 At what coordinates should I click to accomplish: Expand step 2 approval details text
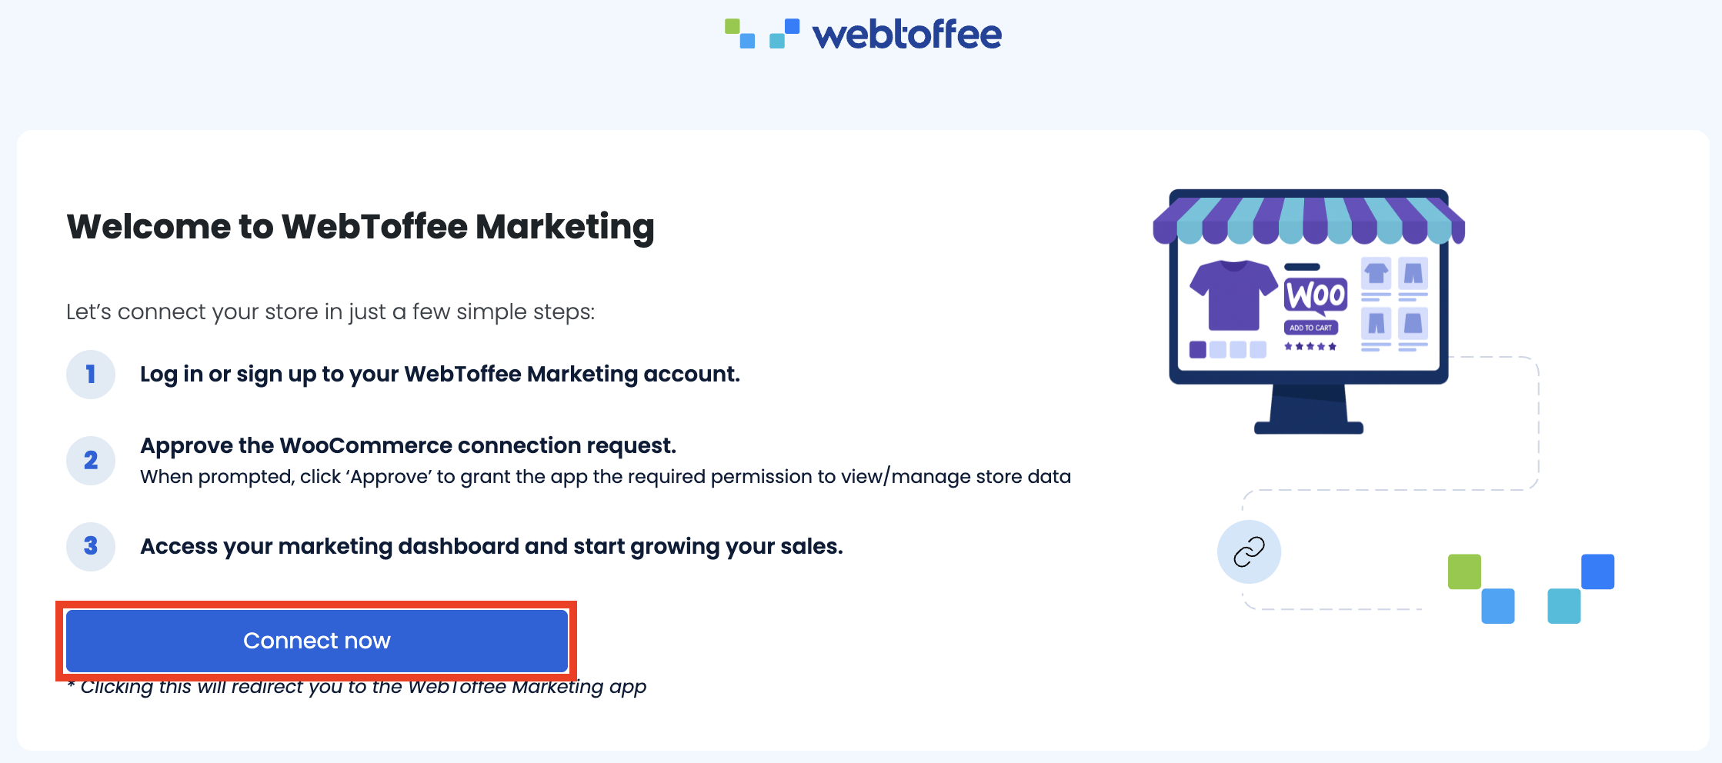606,476
